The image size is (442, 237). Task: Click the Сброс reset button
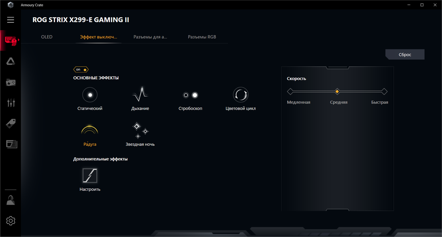point(405,55)
